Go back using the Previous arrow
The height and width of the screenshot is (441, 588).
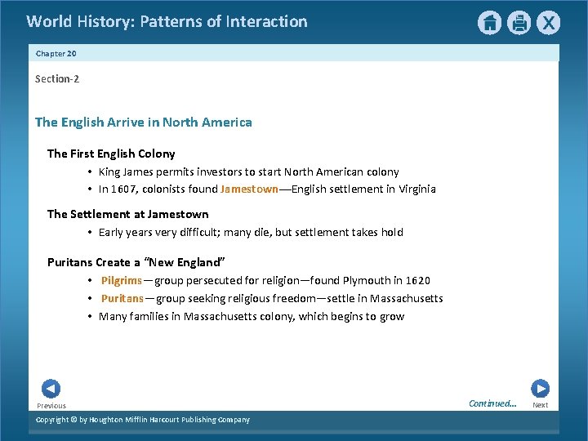(51, 389)
